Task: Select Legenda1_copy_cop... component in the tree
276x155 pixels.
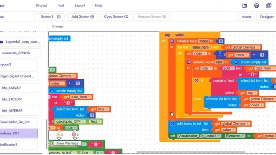Action: tap(22, 42)
